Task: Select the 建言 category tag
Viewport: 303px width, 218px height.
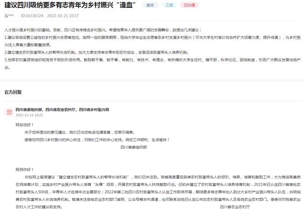Action: (x=150, y=5)
